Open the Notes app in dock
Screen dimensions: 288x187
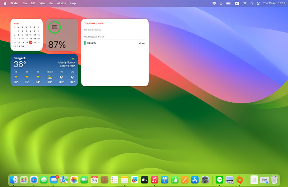point(124,180)
